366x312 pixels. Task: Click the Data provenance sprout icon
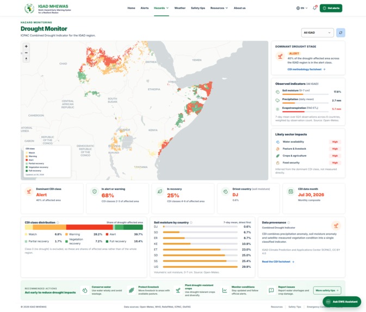click(336, 225)
